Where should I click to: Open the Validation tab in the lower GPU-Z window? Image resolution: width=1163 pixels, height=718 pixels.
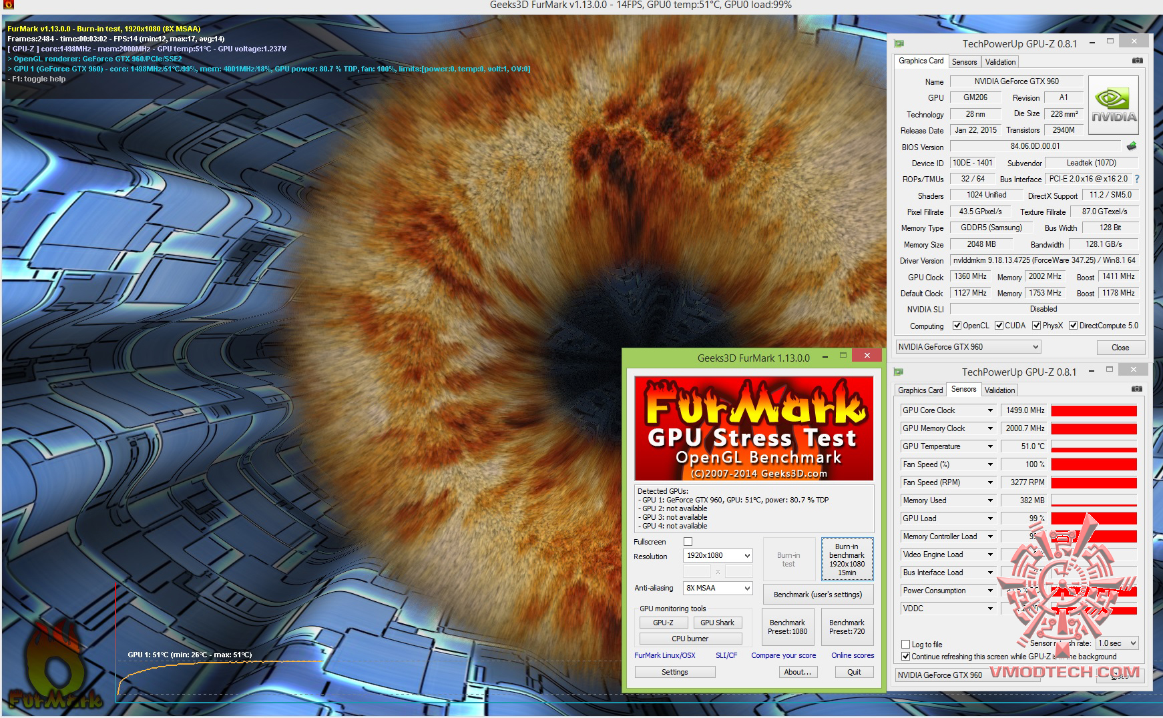999,390
